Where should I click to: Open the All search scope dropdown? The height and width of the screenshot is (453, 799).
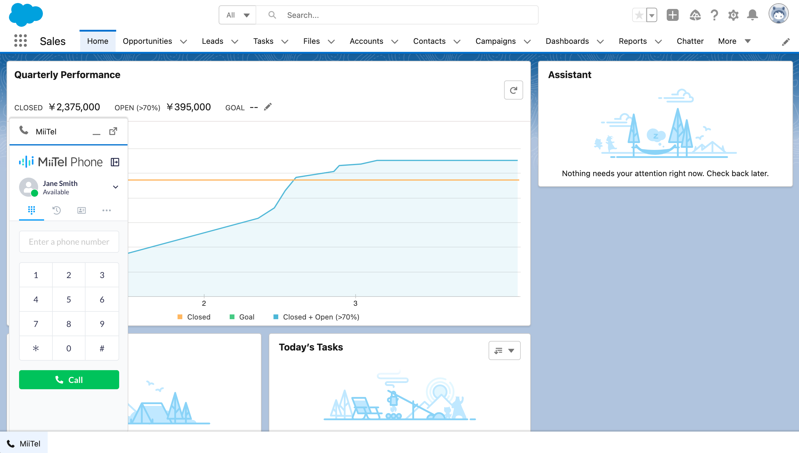click(x=237, y=15)
